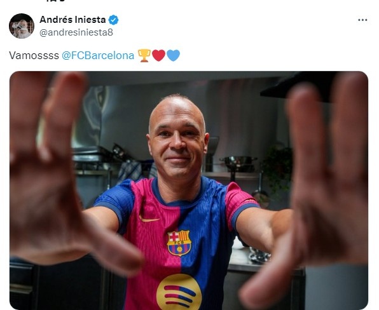Open the three-dot more options menu
Image resolution: width=379 pixels, height=310 pixels.
(362, 20)
